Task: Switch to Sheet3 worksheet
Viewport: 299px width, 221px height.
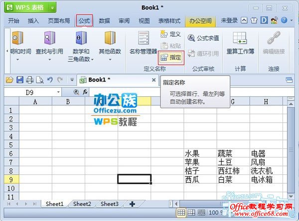Action: click(110, 204)
